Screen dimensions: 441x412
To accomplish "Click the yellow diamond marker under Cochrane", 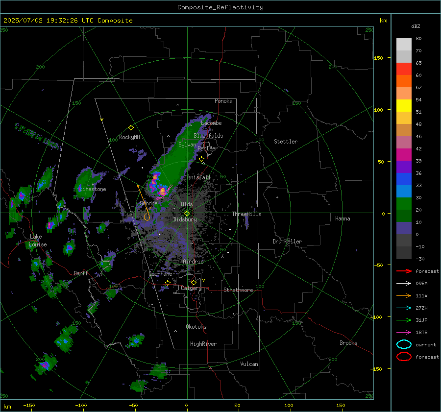I will click(x=168, y=283).
